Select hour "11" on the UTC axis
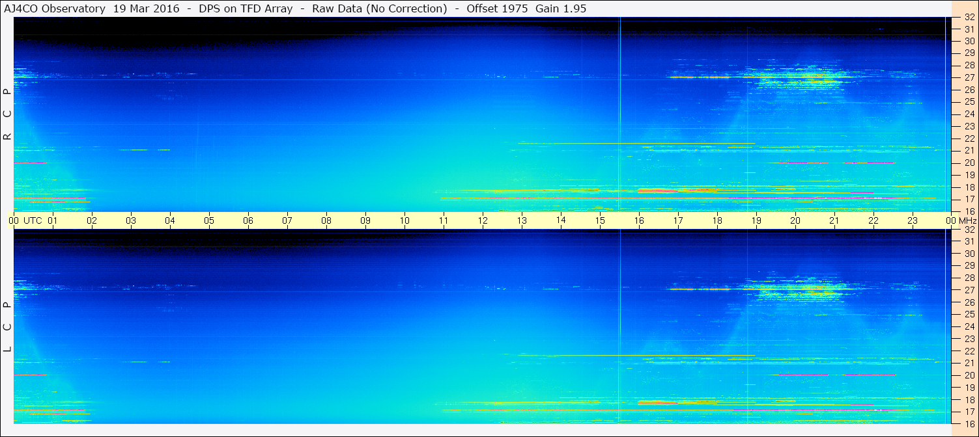979x437 pixels. click(444, 220)
